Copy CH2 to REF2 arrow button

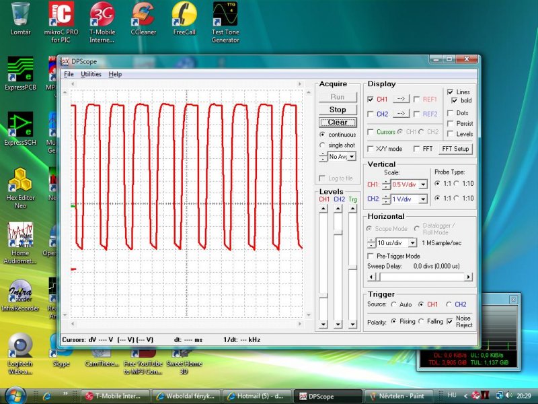point(401,113)
